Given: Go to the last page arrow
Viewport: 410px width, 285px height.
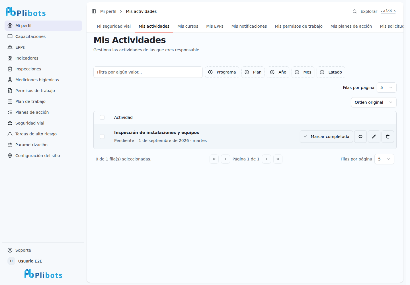Looking at the screenshot, I should [278, 159].
